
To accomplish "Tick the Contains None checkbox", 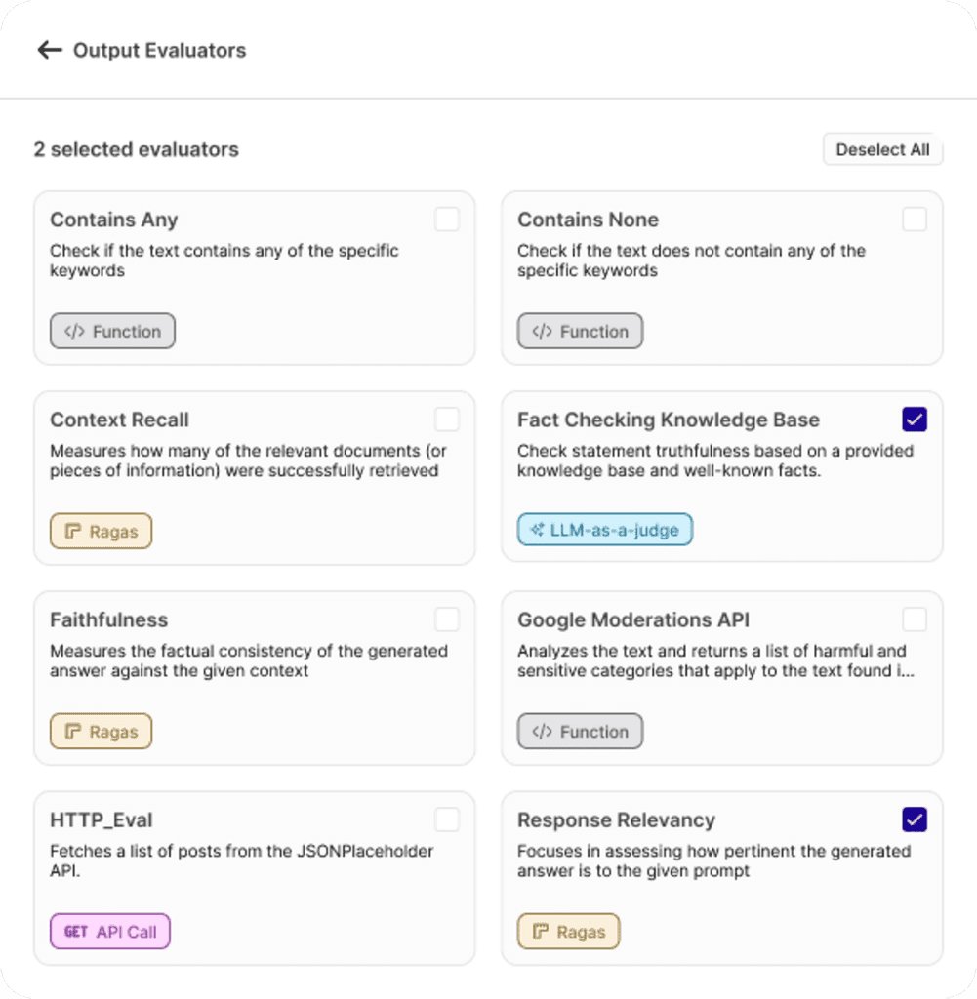I will coord(915,220).
